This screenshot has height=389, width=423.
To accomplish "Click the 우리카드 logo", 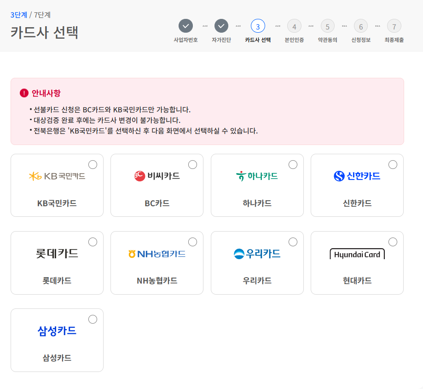I will pos(257,254).
